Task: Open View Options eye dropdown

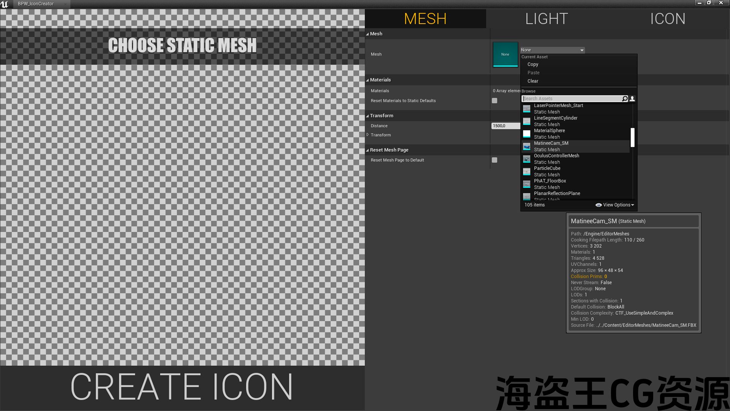Action: click(614, 205)
